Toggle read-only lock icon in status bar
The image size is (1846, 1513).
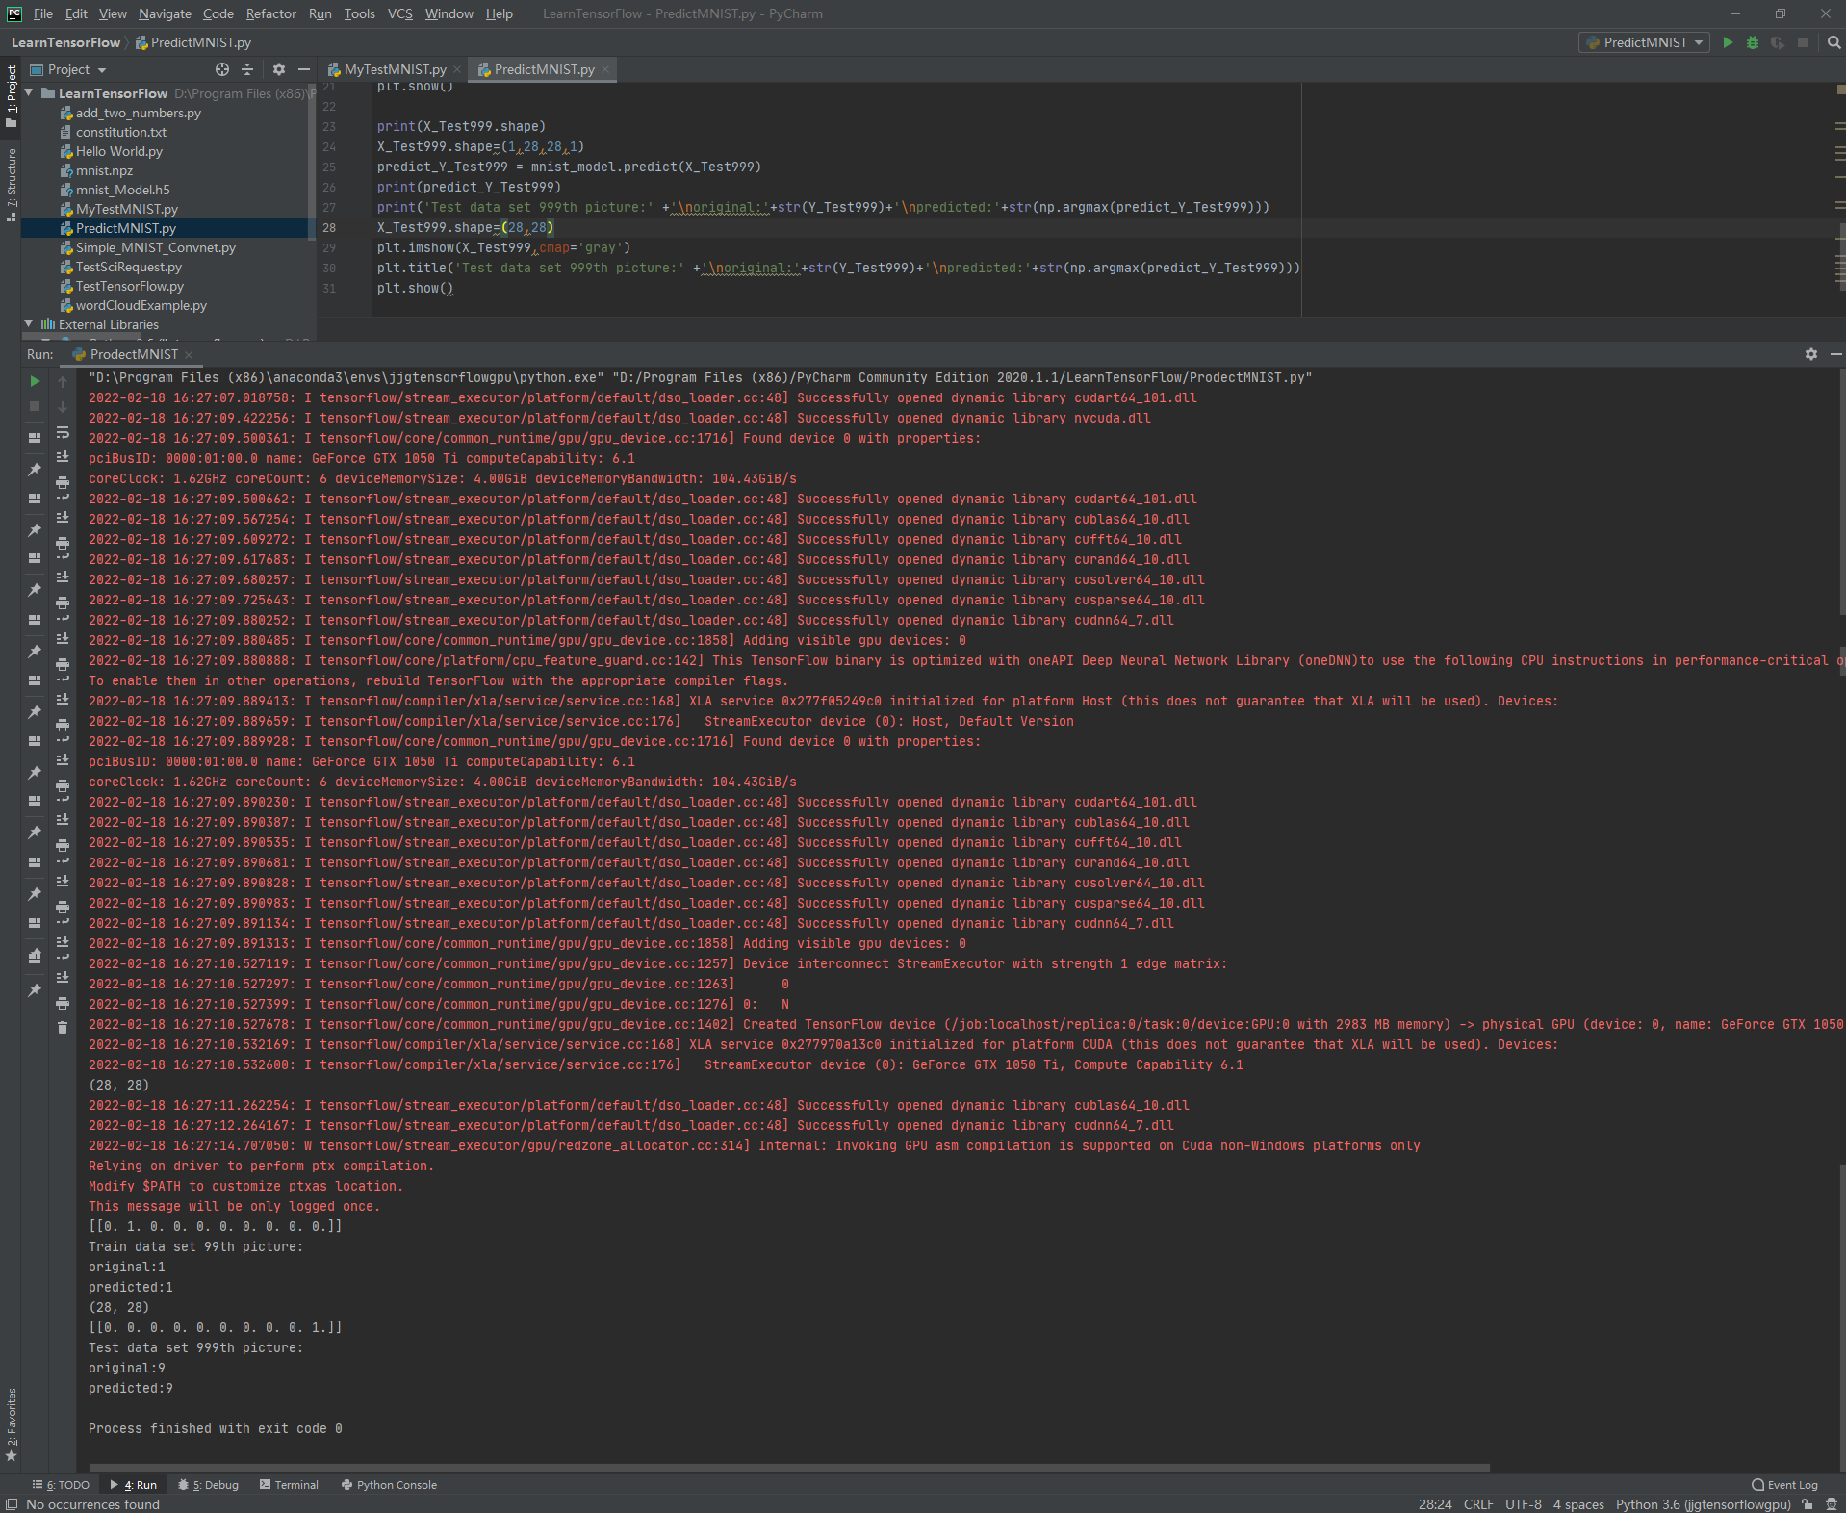(1808, 1504)
